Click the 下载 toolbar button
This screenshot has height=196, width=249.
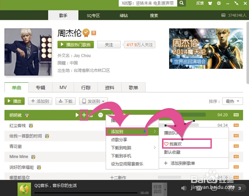point(66,101)
